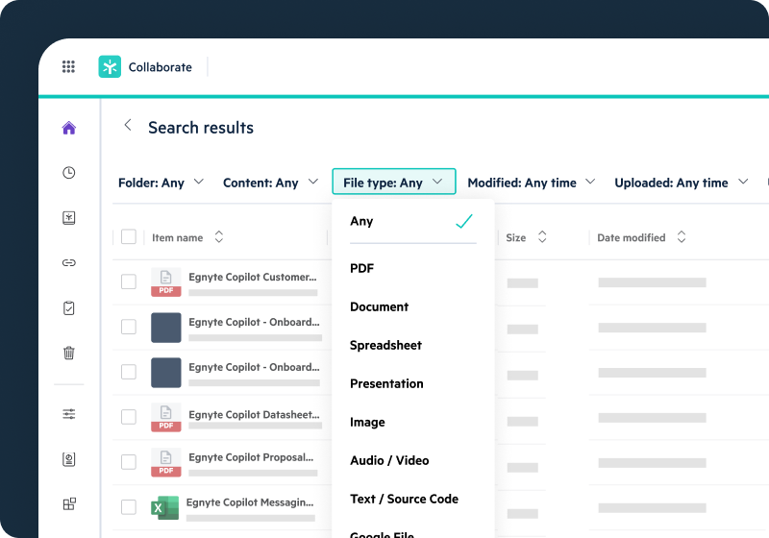Image resolution: width=769 pixels, height=538 pixels.
Task: Click the Collaborate logo icon
Action: point(110,67)
